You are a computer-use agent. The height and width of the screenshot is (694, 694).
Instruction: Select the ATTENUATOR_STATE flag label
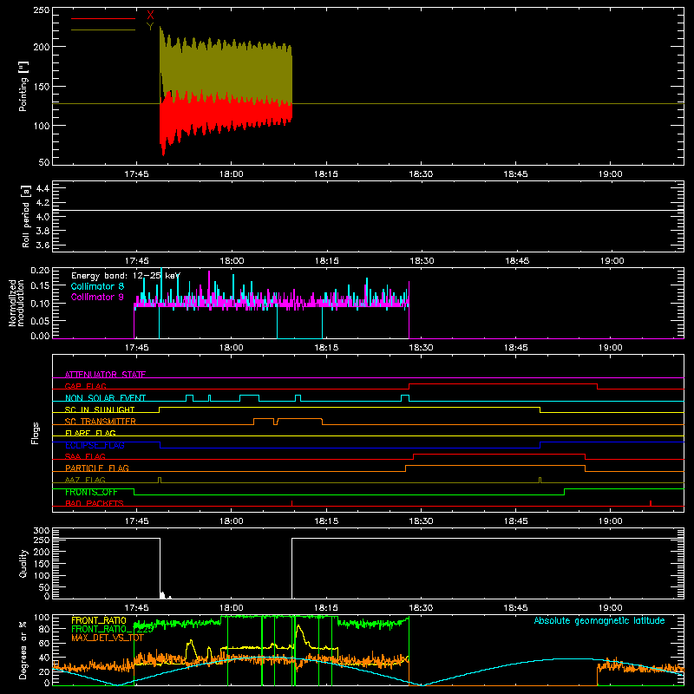[105, 375]
